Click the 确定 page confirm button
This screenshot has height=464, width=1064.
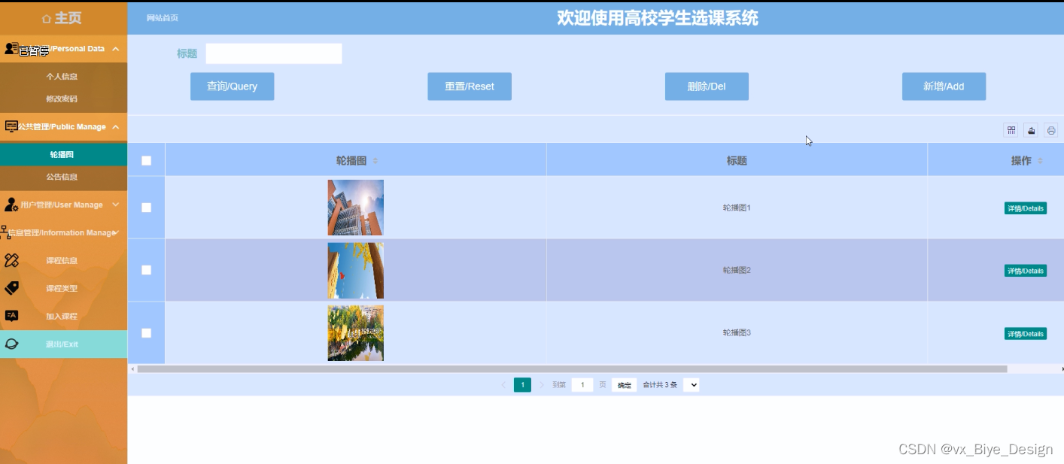coord(625,385)
